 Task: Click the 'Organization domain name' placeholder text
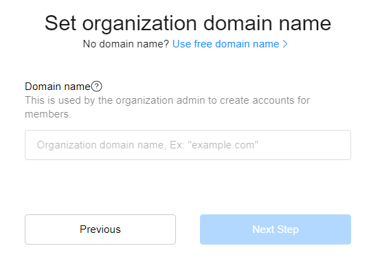[x=100, y=145]
